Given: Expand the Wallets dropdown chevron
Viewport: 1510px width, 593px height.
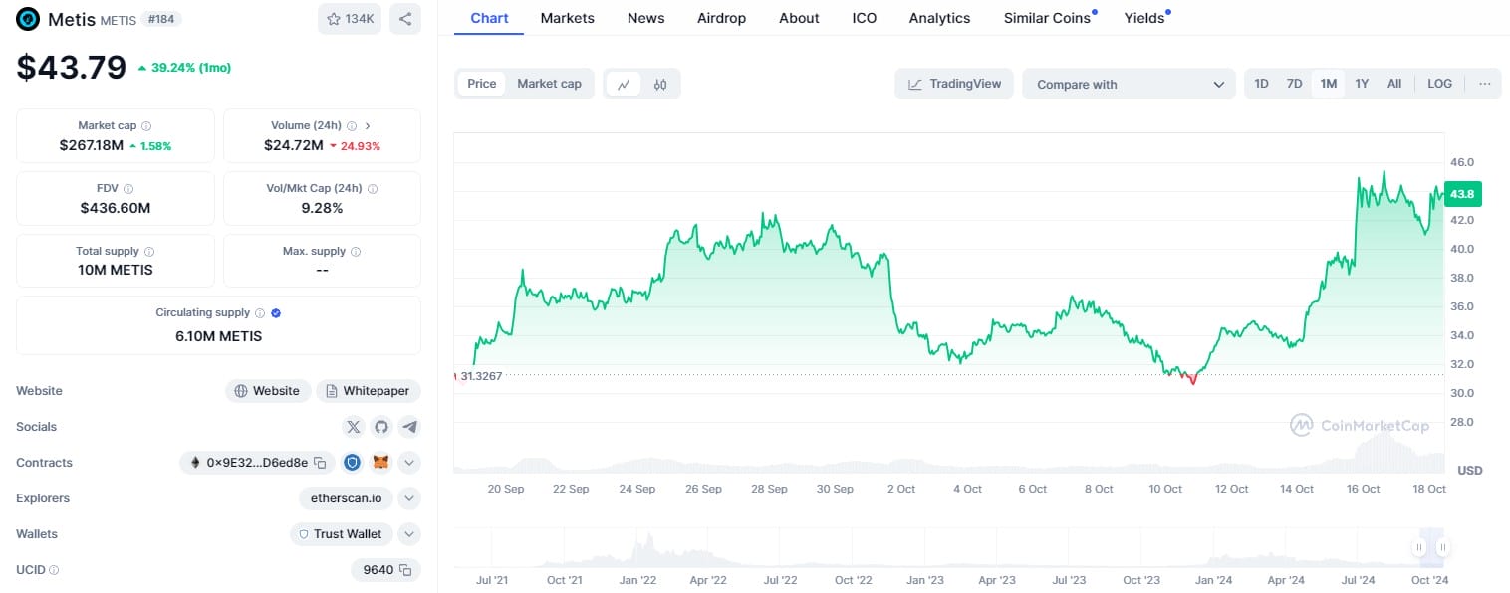Looking at the screenshot, I should 409,534.
